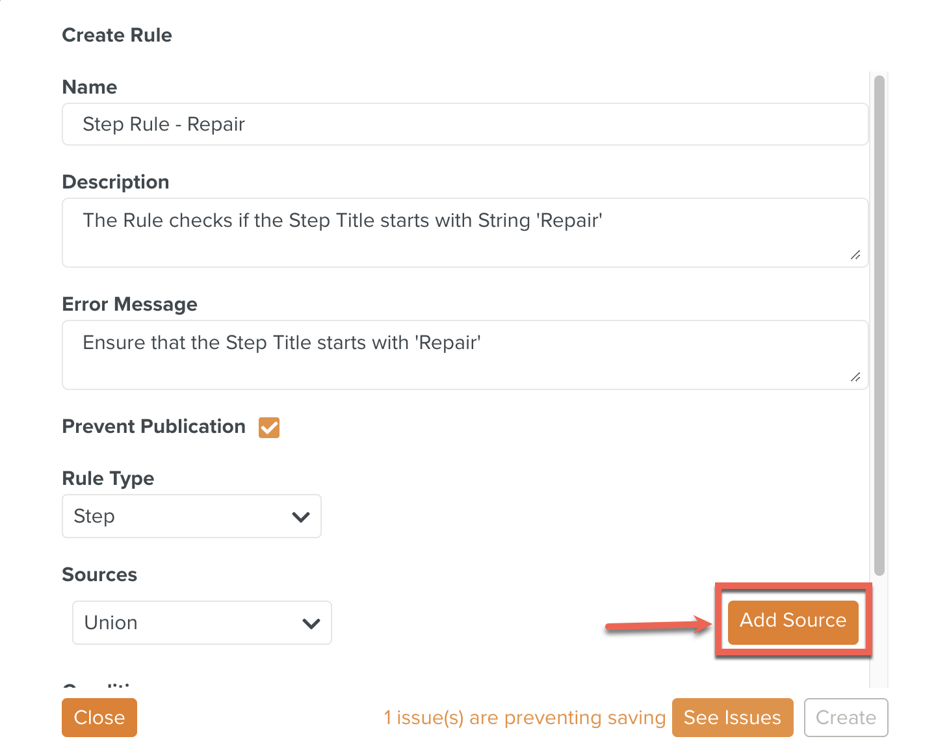Viewport: 949px width, 754px height.
Task: Click the Sources section heading
Action: [99, 575]
